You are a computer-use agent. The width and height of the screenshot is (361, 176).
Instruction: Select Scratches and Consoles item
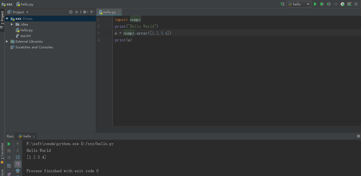pyautogui.click(x=34, y=47)
